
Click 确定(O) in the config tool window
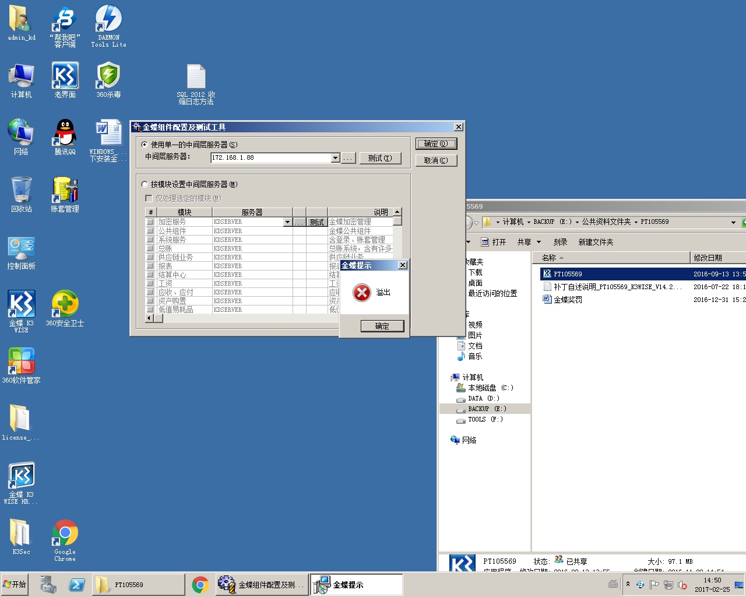tap(436, 143)
